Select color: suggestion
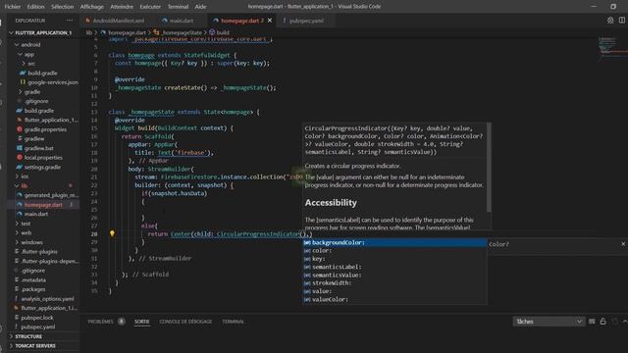 coord(394,251)
